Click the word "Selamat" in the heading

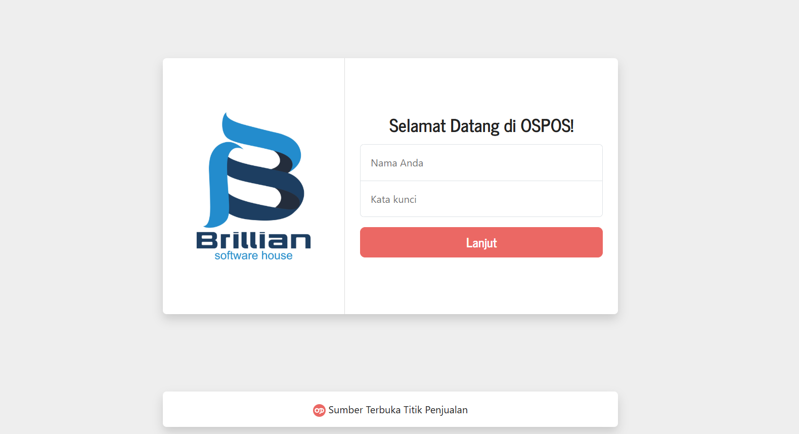(x=418, y=126)
